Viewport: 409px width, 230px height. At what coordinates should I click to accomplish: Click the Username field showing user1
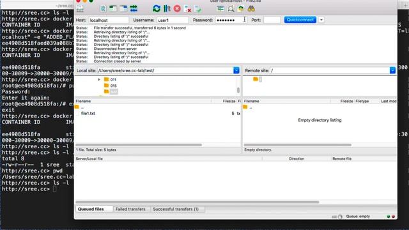pyautogui.click(x=173, y=20)
